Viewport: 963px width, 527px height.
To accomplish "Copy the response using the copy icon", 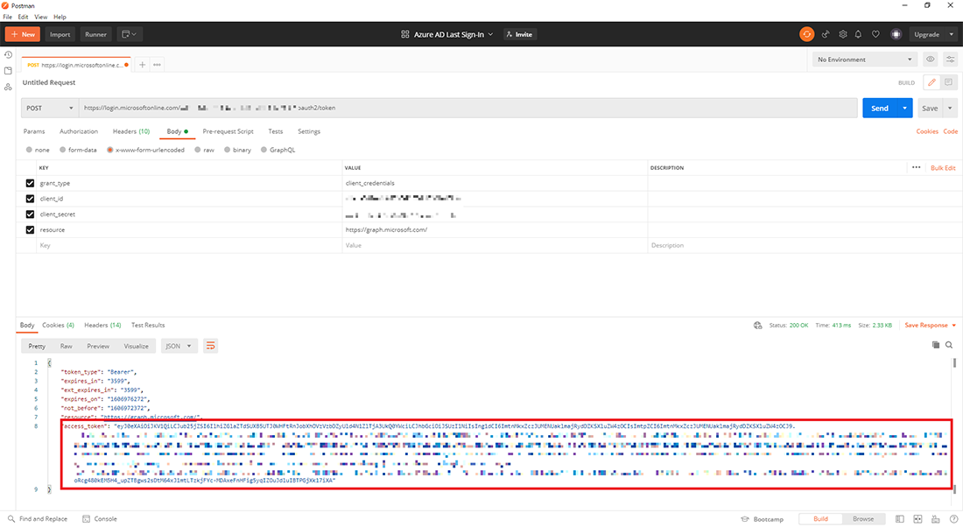I will (935, 345).
